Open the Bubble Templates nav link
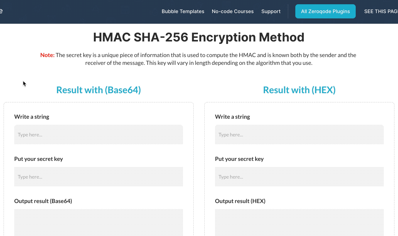 pyautogui.click(x=183, y=11)
